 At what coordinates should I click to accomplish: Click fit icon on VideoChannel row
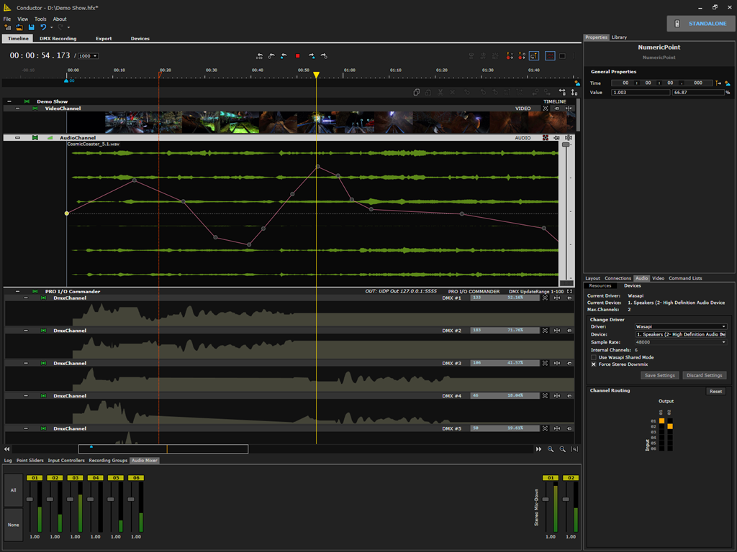[546, 109]
